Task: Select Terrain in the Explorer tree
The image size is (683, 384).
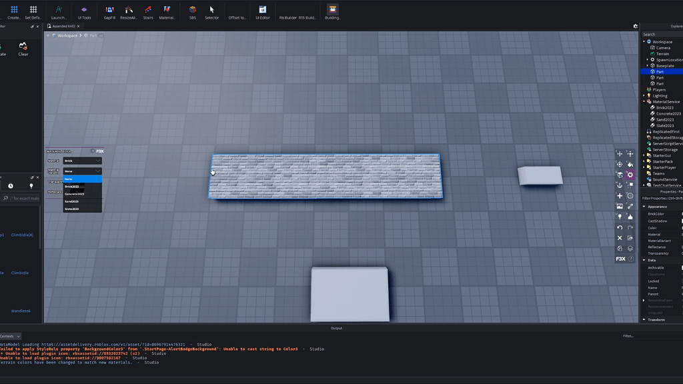Action: tap(662, 54)
